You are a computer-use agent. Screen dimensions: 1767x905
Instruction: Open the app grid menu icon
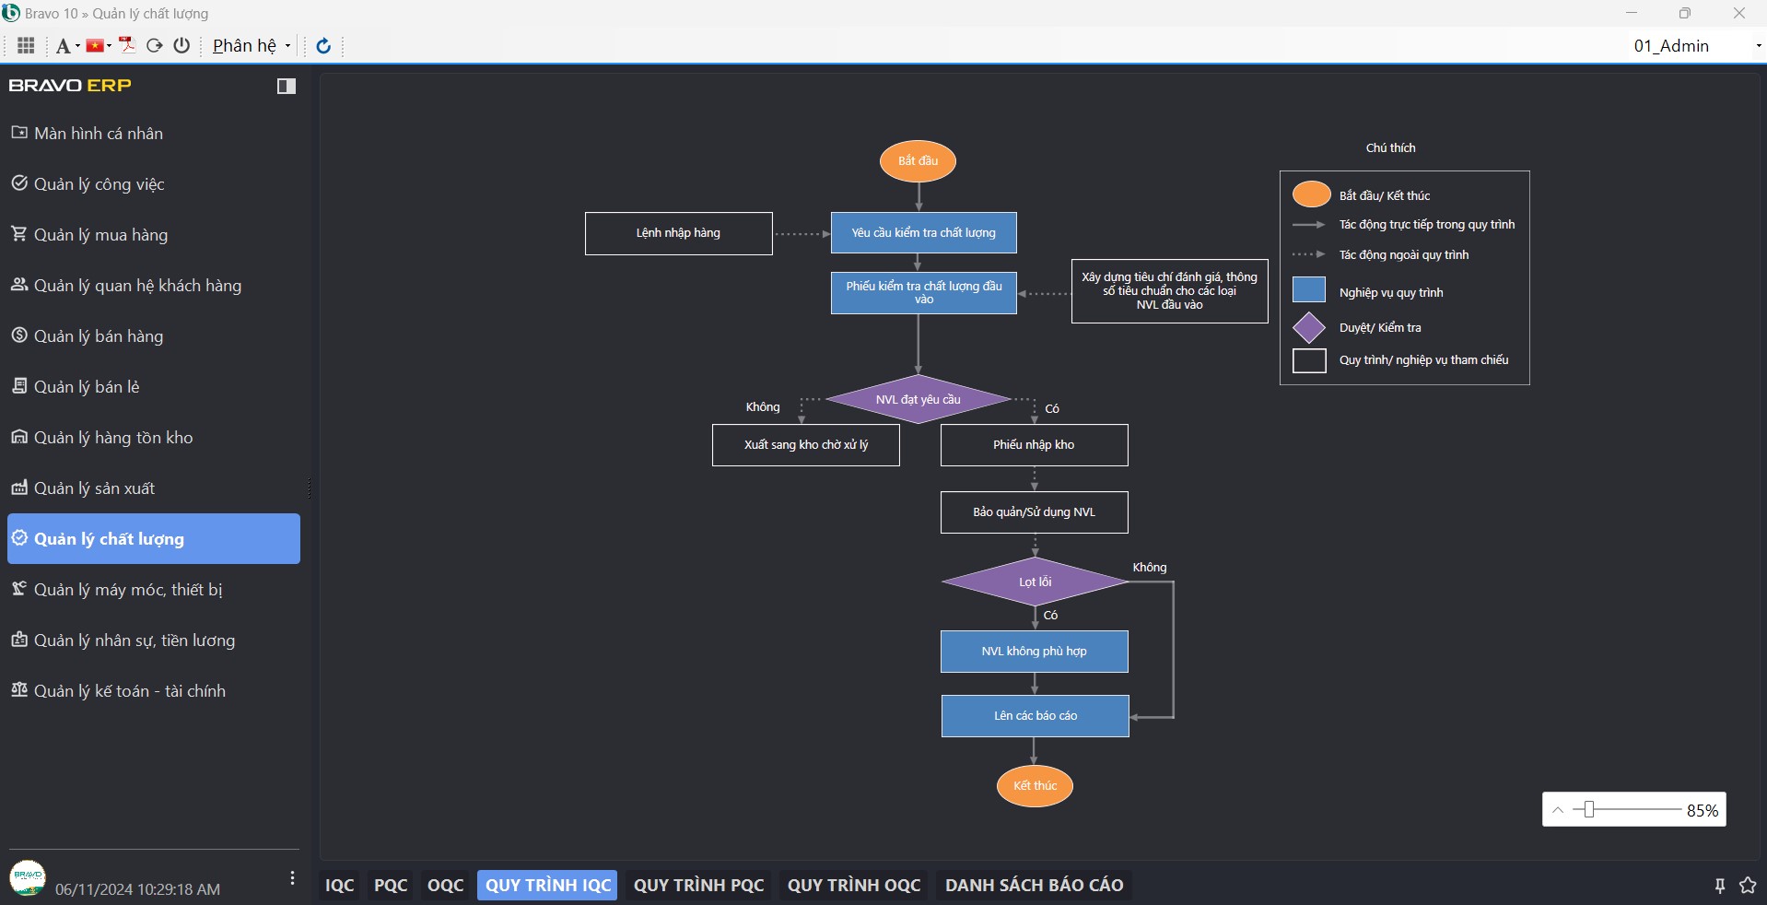point(26,45)
